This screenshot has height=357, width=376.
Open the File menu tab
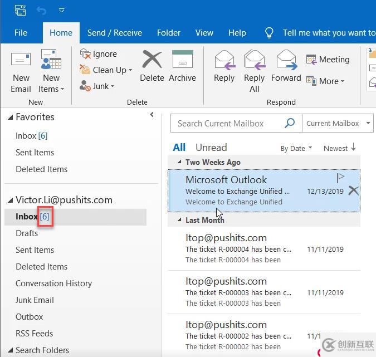[x=21, y=33]
